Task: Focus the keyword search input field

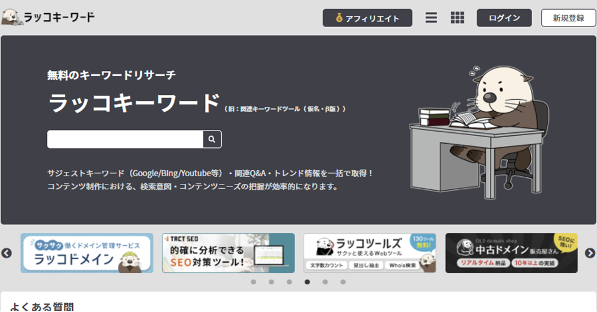Action: click(125, 139)
